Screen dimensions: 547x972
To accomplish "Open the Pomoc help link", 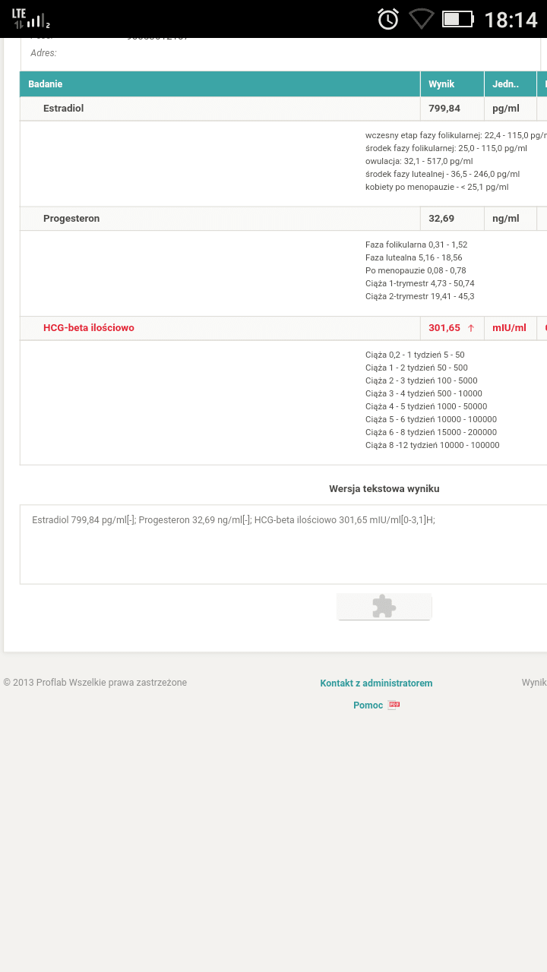I will (x=368, y=705).
